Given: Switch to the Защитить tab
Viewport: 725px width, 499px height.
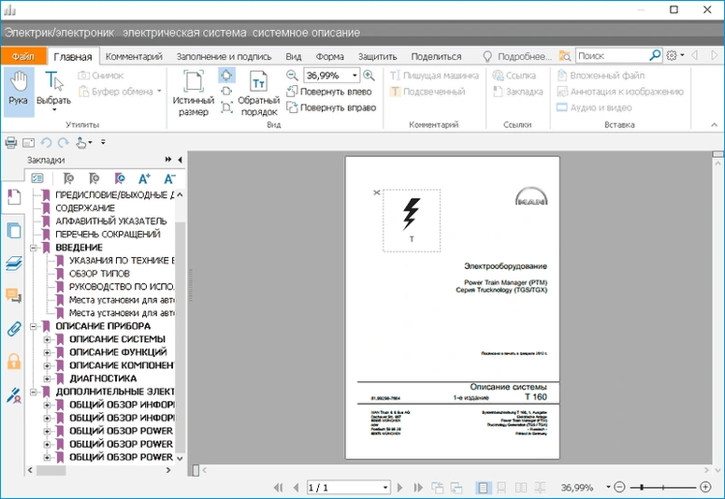Looking at the screenshot, I should pyautogui.click(x=378, y=56).
